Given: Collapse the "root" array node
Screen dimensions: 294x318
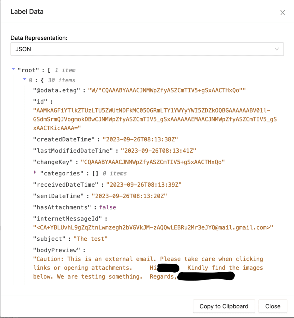Looking at the screenshot, I should [13, 69].
